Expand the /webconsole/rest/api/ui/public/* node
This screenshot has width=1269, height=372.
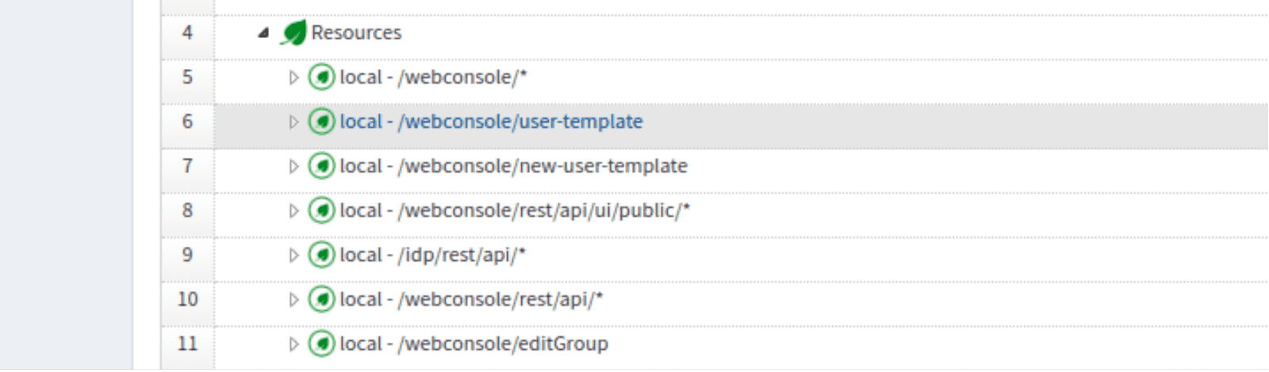[x=293, y=211]
